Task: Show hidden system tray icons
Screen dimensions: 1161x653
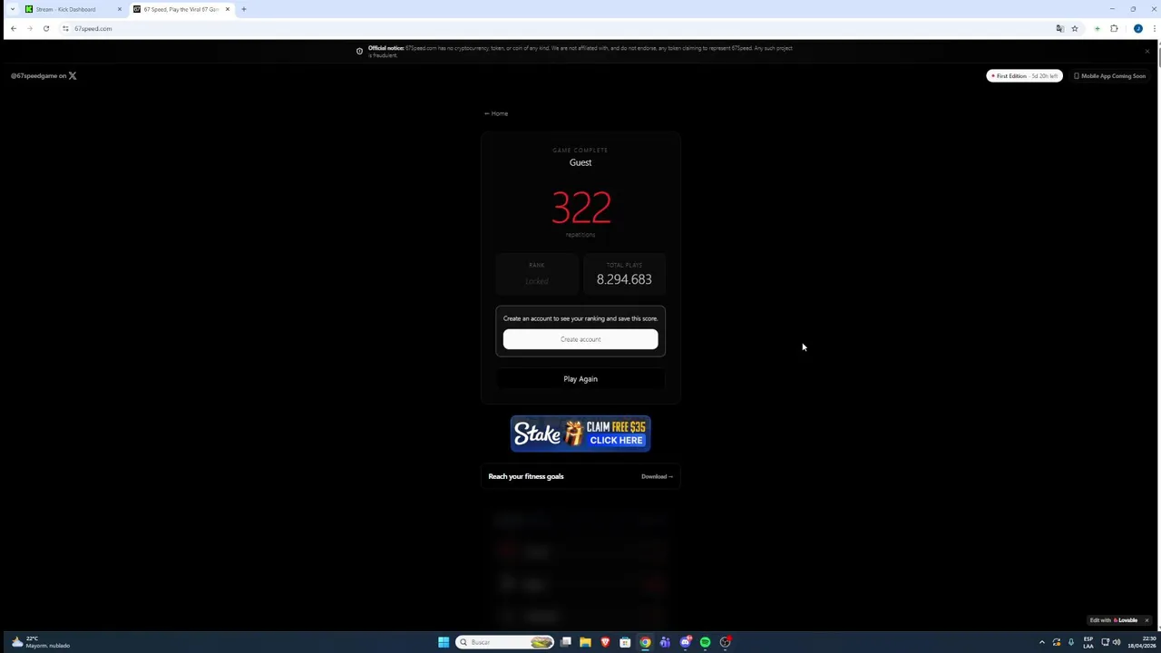Action: pos(1041,642)
